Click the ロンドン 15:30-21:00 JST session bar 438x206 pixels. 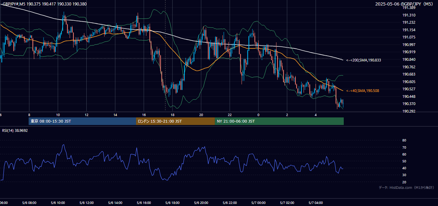click(175, 121)
